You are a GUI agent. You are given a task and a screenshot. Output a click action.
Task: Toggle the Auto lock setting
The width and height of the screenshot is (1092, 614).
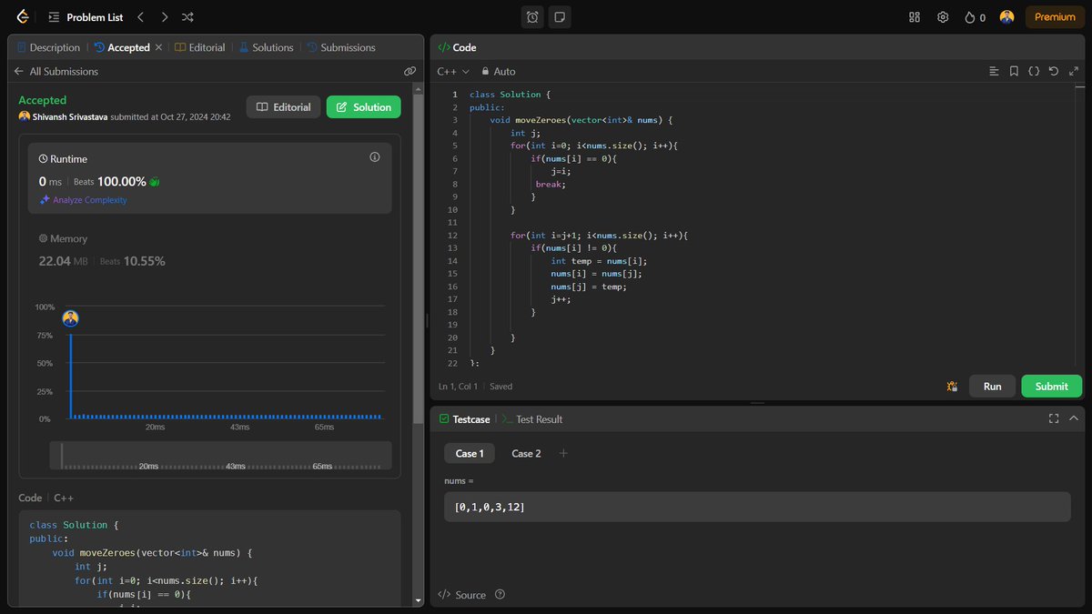point(499,71)
